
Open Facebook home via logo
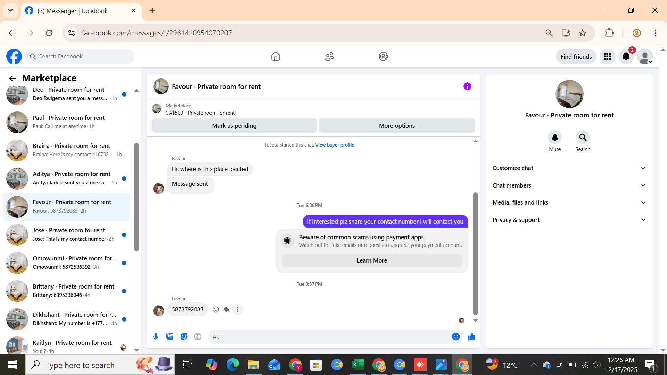point(14,56)
